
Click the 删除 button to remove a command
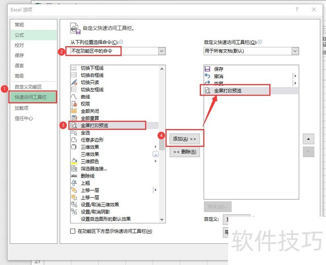185,152
